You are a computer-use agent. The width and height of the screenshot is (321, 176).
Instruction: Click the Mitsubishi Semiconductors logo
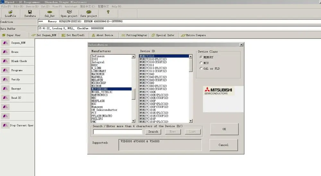(218, 91)
